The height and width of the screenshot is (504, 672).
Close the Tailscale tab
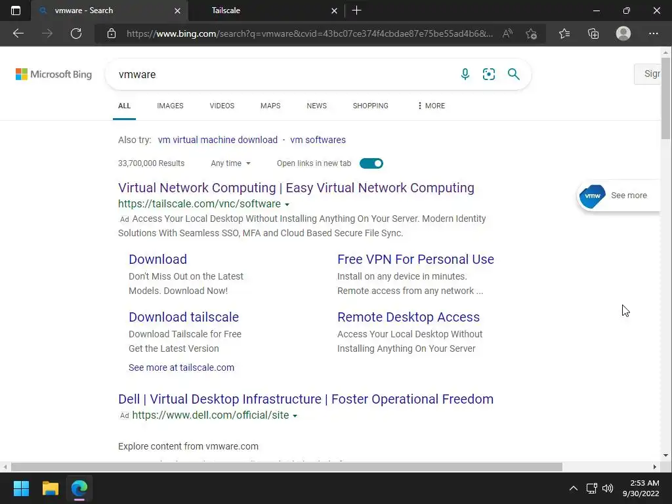click(x=334, y=10)
